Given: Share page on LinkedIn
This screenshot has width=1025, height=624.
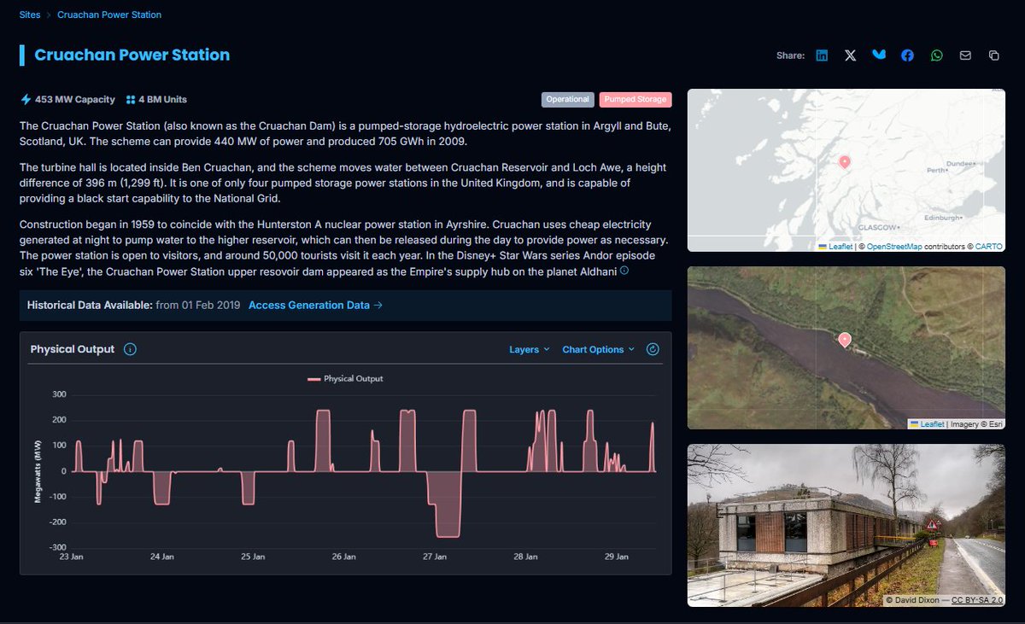Looking at the screenshot, I should (822, 55).
